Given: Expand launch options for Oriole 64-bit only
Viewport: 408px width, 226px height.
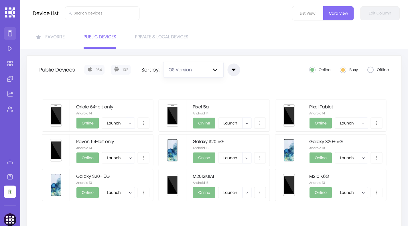Looking at the screenshot, I should point(130,123).
